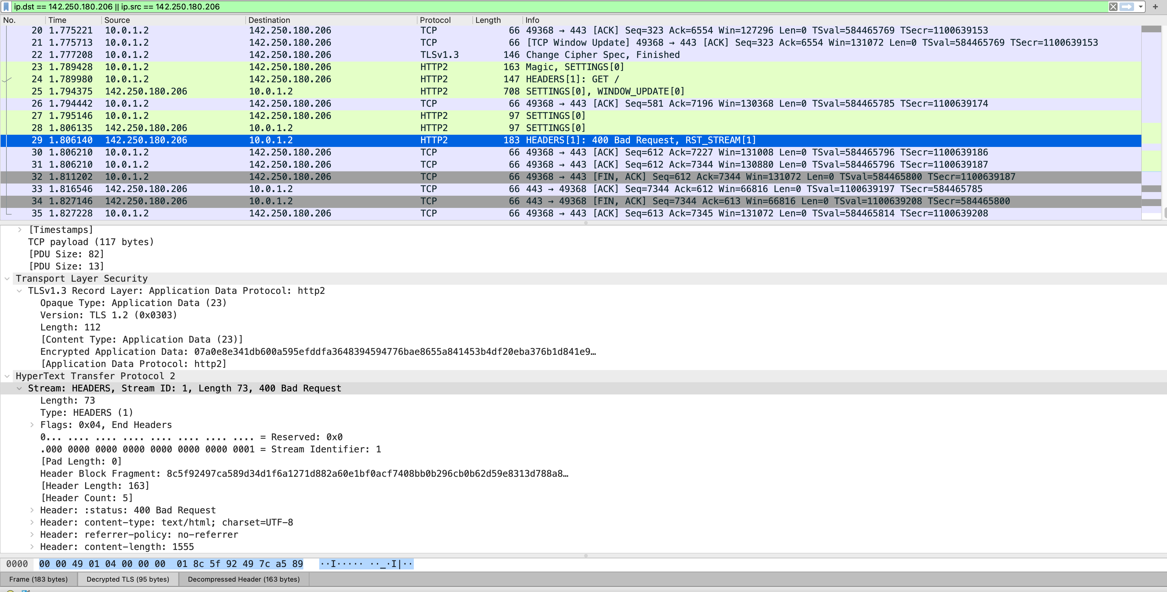The image size is (1167, 592).
Task: Open recent display filters dropdown
Action: pyautogui.click(x=1141, y=7)
